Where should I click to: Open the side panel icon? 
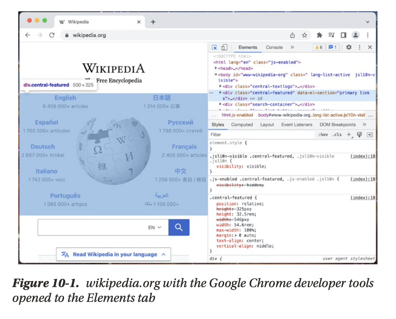(343, 35)
